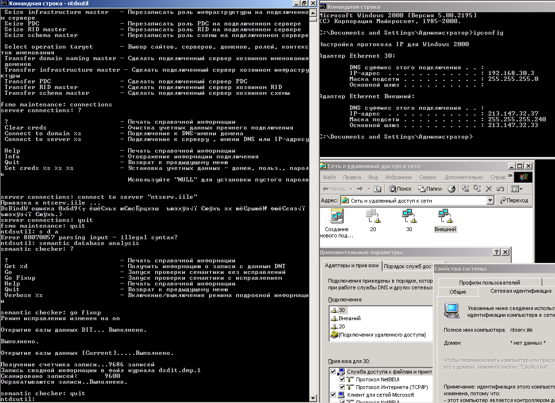Click ntdsutil scrollbar up arrow

[313, 13]
